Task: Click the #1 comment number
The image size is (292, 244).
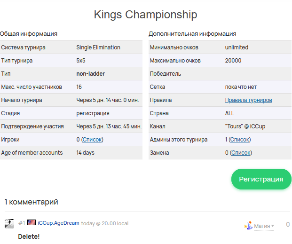Action: point(22,223)
